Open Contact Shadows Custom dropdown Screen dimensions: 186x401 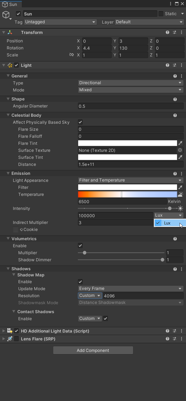click(90, 318)
